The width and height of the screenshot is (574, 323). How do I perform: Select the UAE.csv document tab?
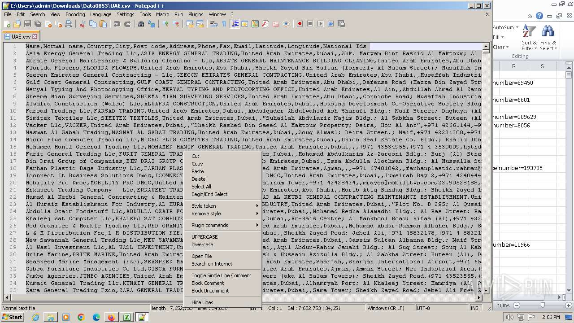21,37
